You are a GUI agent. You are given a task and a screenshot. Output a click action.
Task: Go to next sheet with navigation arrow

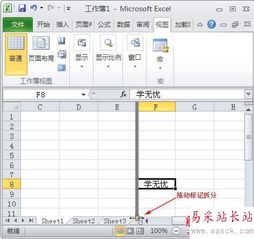coord(23,220)
